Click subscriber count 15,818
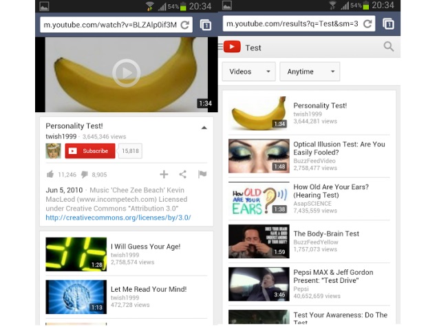437x327 pixels. pyautogui.click(x=130, y=151)
